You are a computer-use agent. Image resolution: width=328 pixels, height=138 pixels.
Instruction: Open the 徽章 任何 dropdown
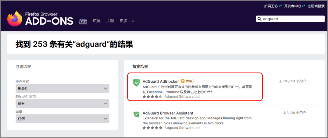pyautogui.click(x=63, y=119)
